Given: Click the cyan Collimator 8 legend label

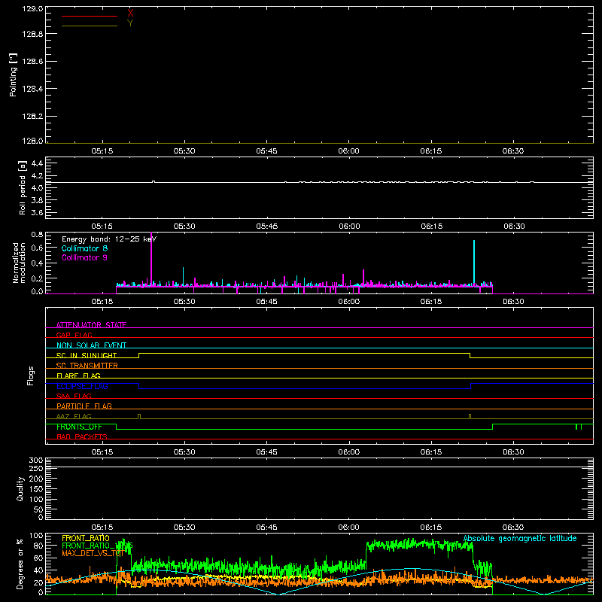Looking at the screenshot, I should click(84, 248).
